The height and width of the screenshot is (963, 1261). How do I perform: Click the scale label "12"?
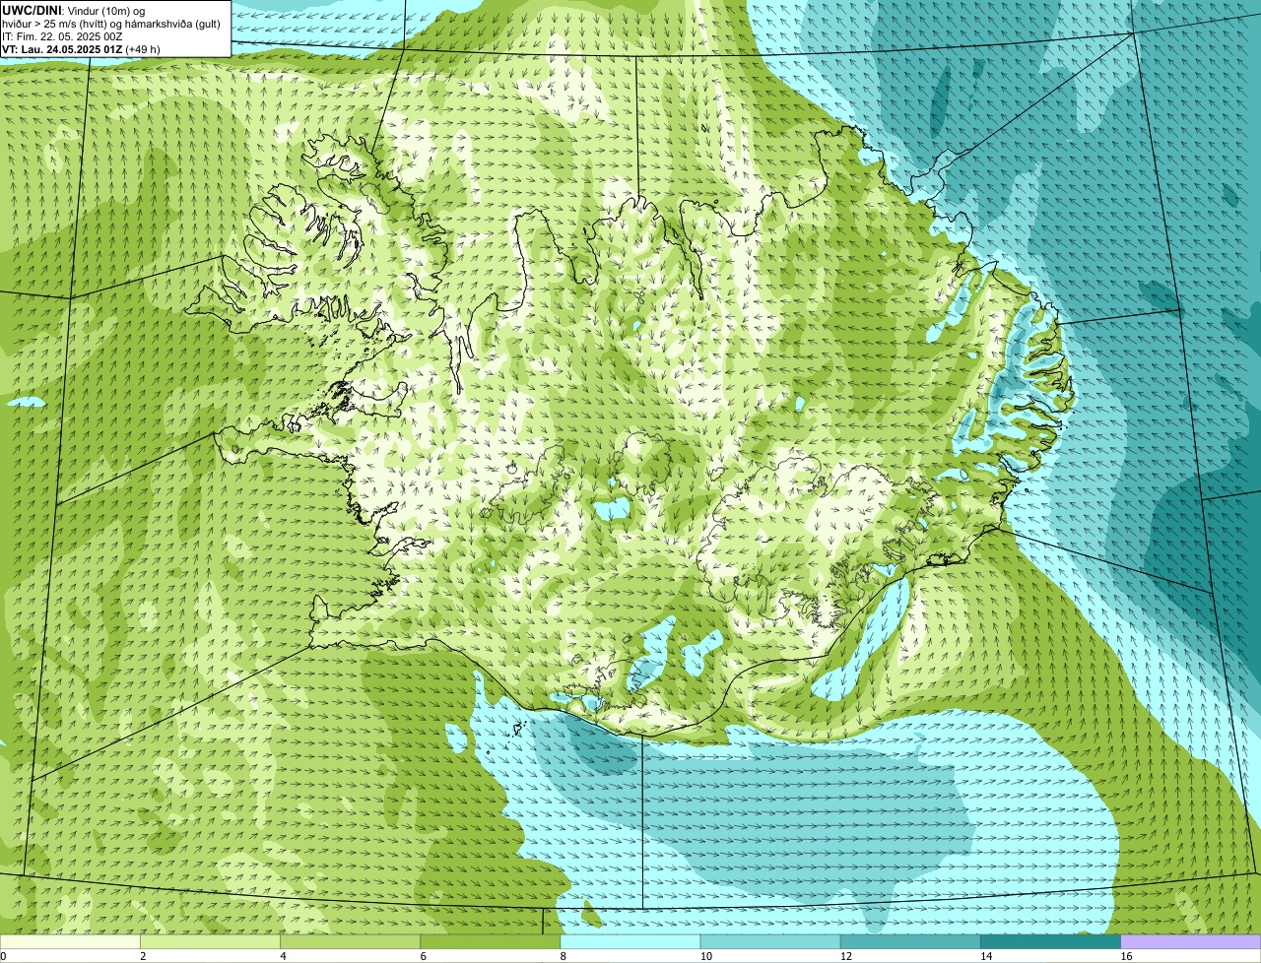(845, 956)
